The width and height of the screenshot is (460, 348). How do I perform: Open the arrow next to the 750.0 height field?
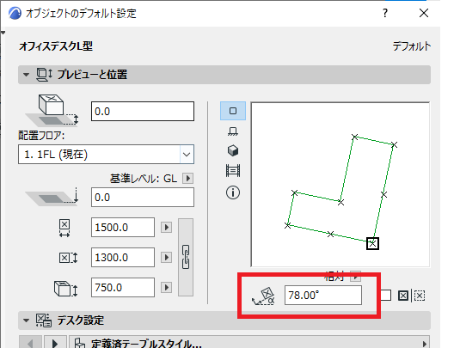coord(166,287)
